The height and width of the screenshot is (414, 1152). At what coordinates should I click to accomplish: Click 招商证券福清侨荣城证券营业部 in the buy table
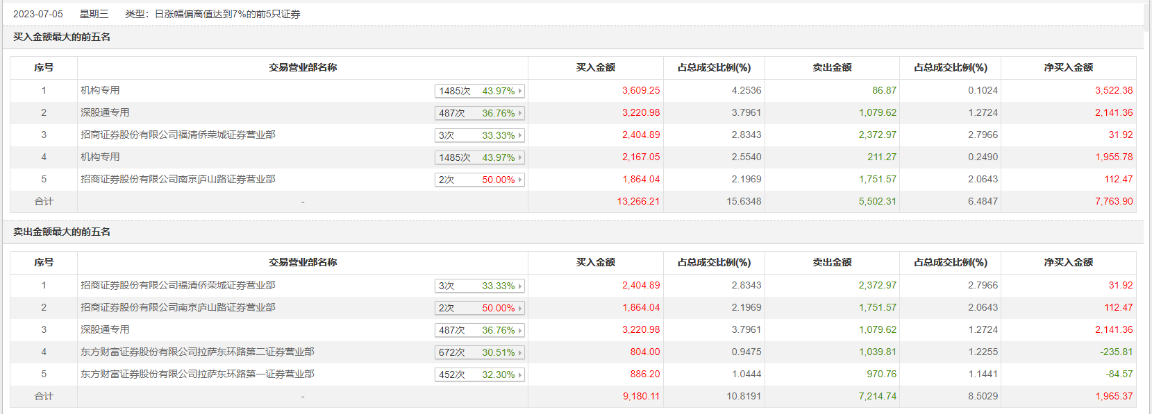(x=178, y=135)
